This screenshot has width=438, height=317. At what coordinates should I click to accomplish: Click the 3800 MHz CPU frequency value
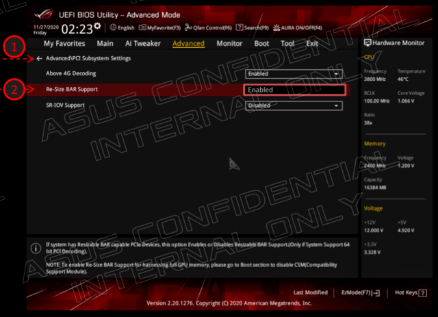pos(375,79)
